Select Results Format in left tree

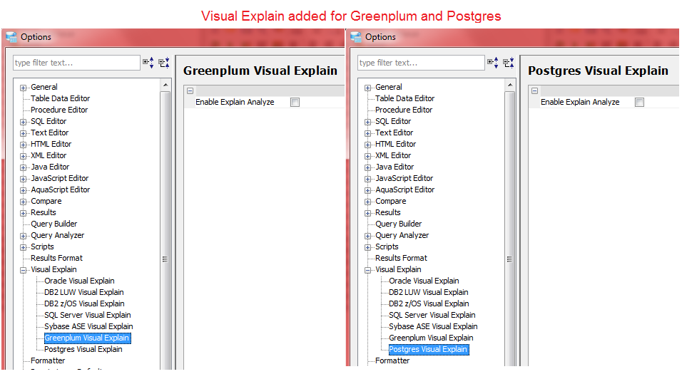56,258
